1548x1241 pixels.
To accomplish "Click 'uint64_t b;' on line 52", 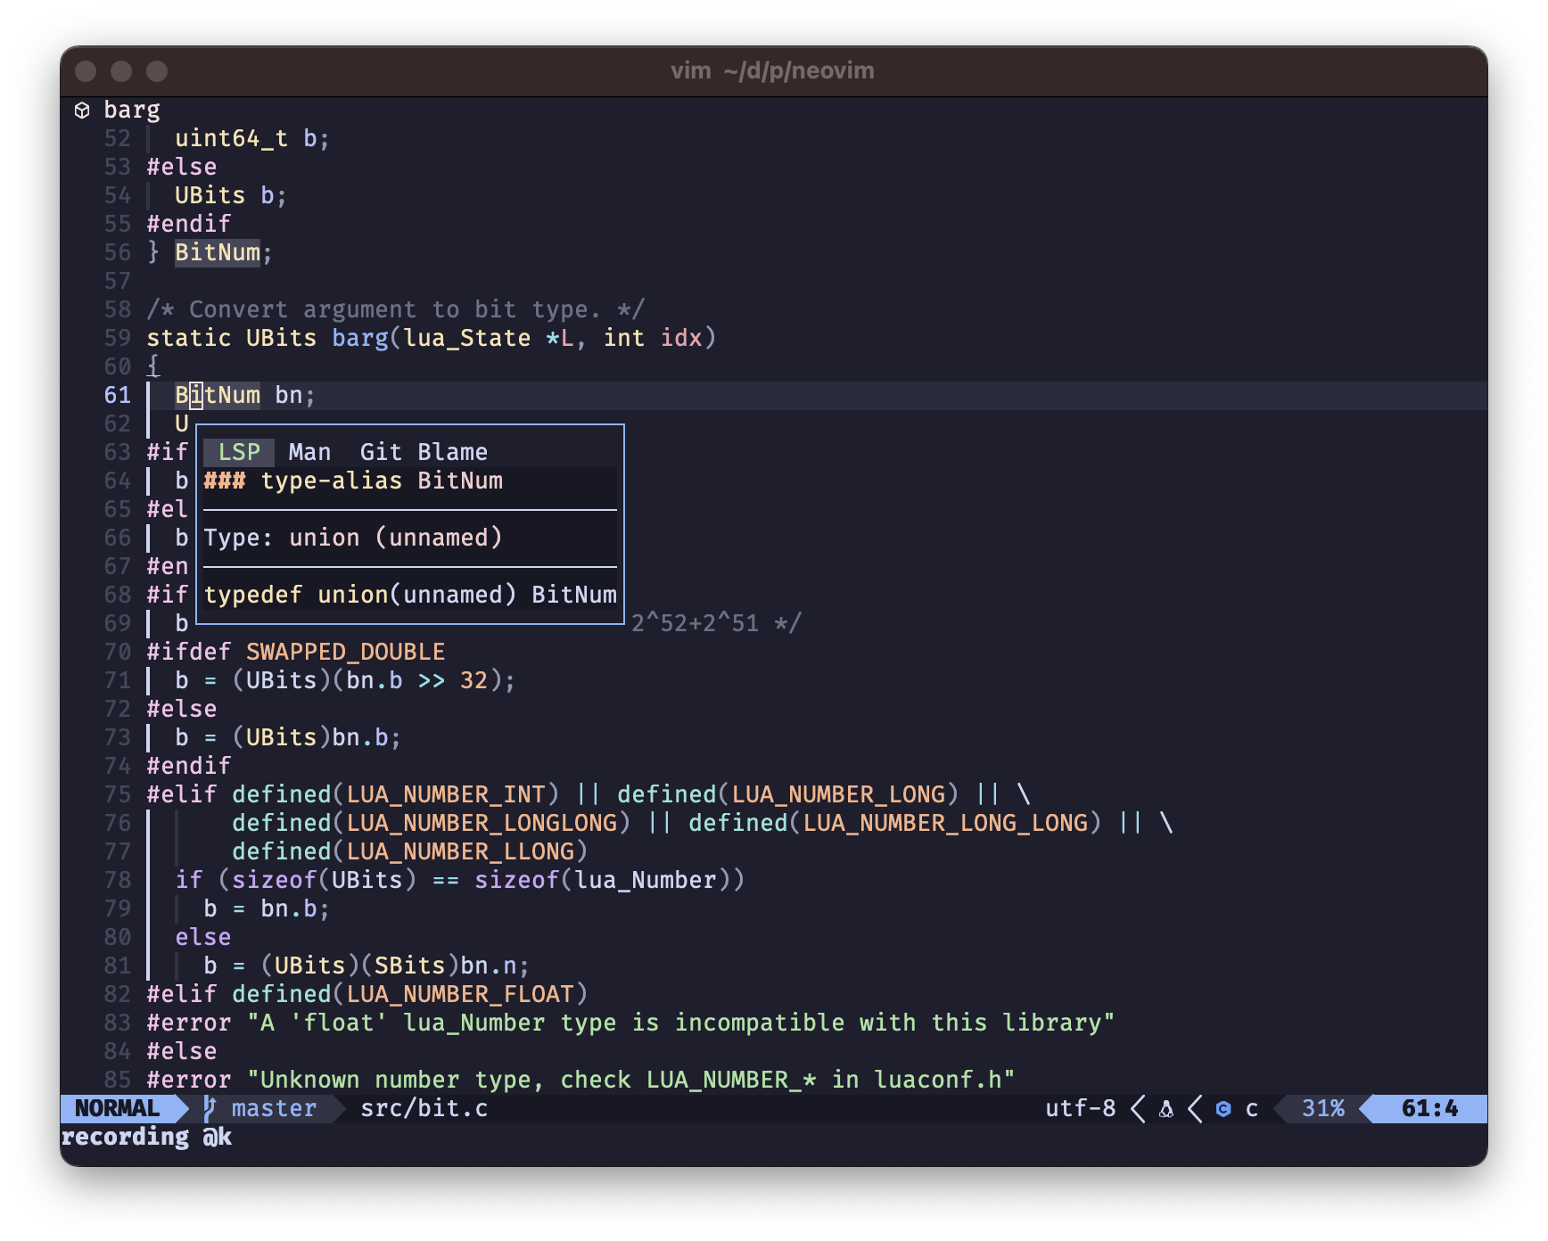I will pos(252,138).
